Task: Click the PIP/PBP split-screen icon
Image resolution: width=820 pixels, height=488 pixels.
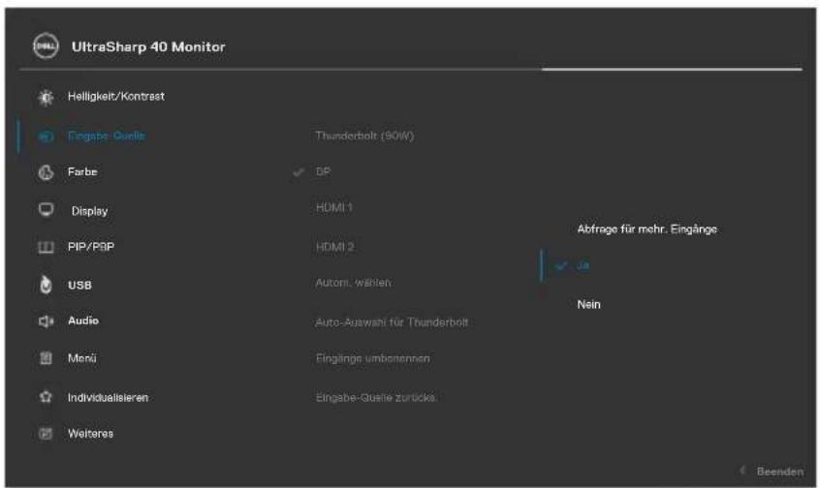Action: pos(46,247)
